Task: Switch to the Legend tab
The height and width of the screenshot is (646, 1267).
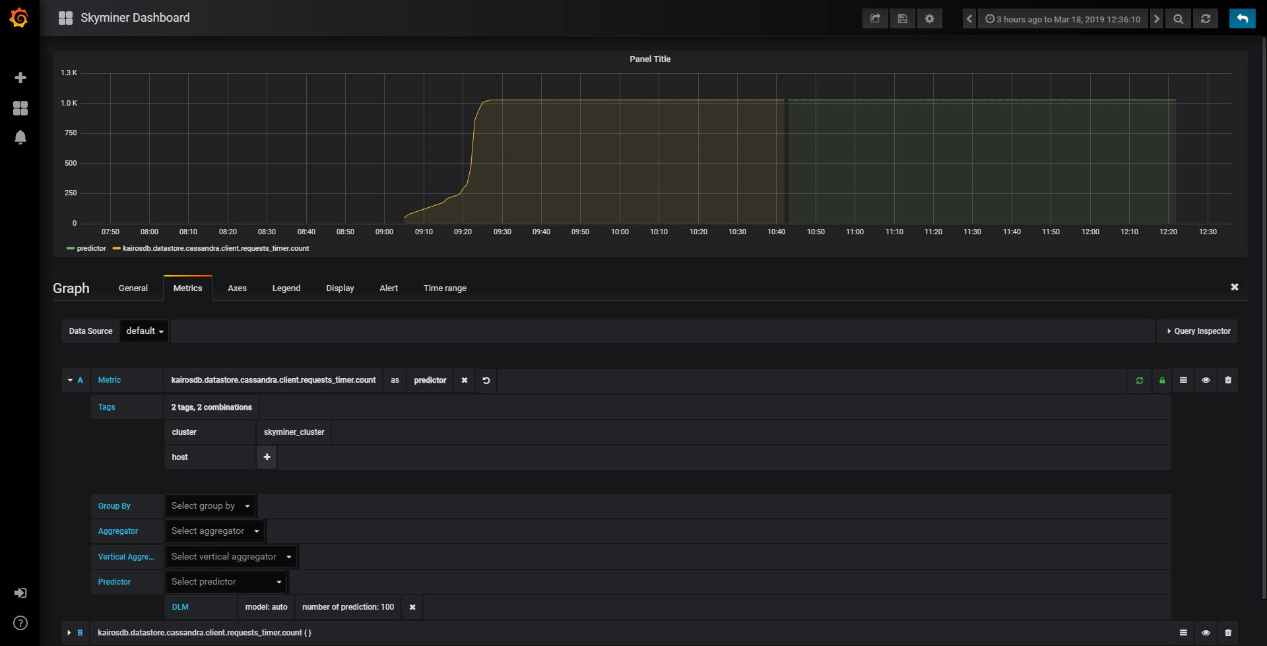Action: 286,288
